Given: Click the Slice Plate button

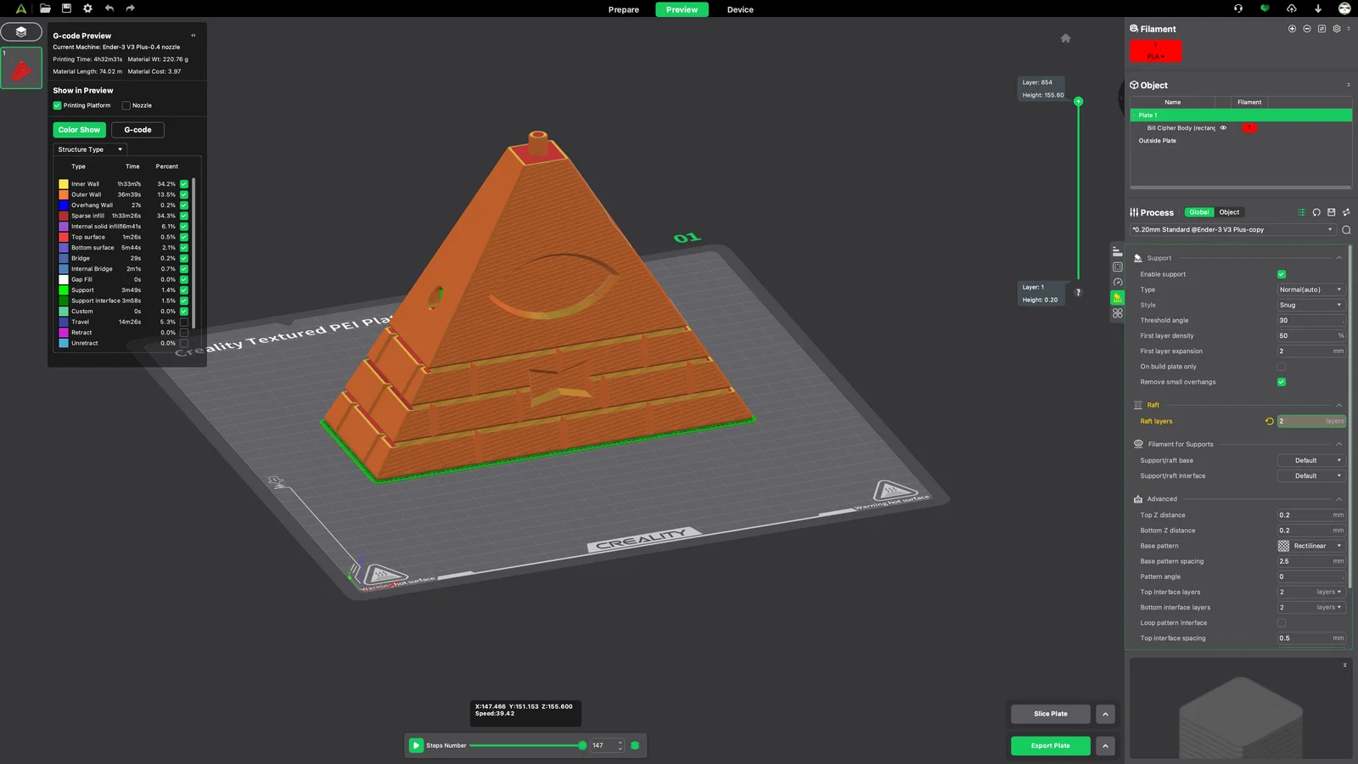Looking at the screenshot, I should [x=1051, y=714].
